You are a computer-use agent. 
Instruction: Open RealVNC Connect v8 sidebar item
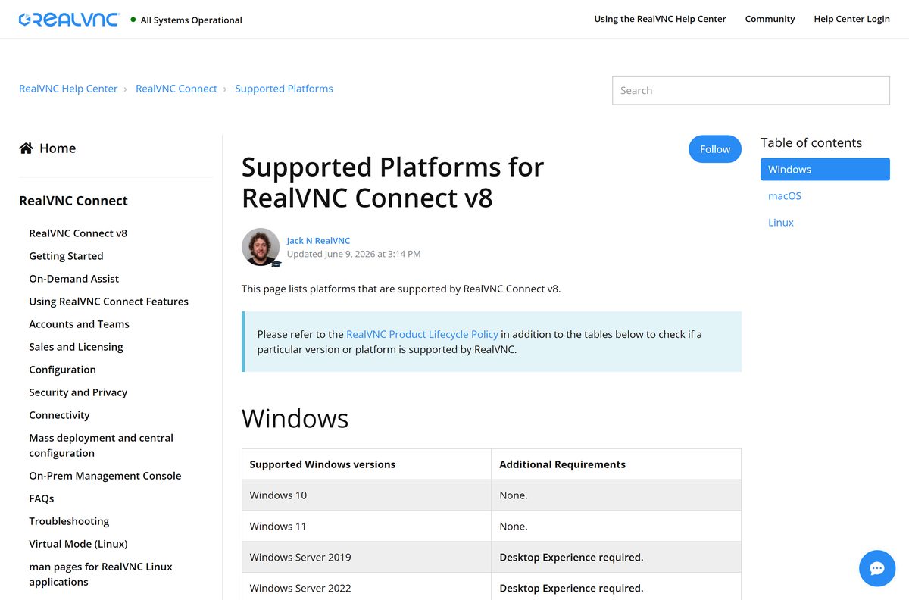point(78,233)
